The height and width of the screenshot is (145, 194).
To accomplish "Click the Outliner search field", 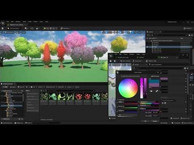I will [x=169, y=35].
